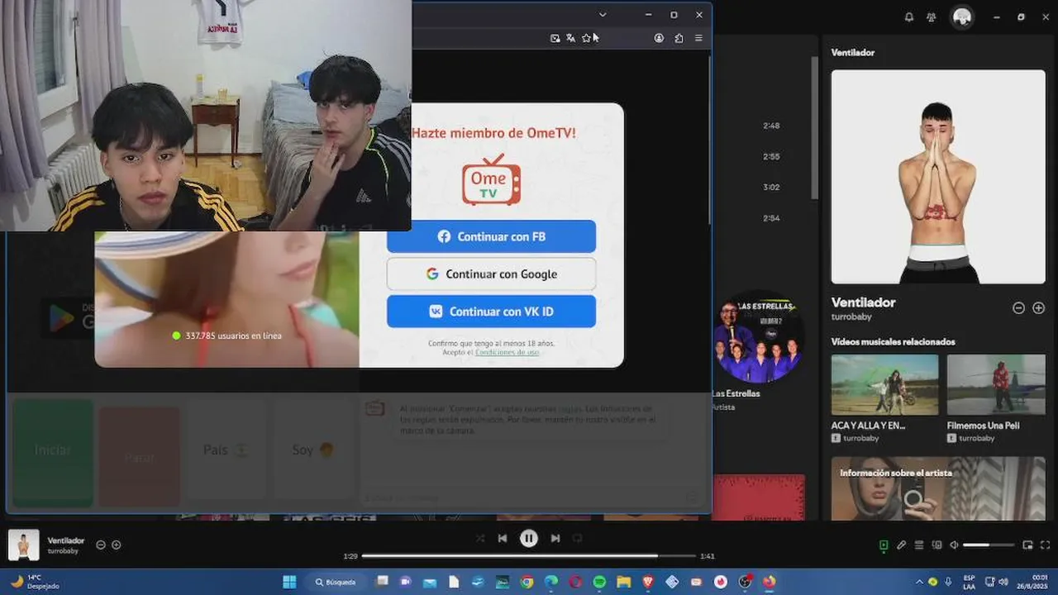The width and height of the screenshot is (1058, 595).
Task: Skip to next track in Spotify
Action: tap(555, 538)
